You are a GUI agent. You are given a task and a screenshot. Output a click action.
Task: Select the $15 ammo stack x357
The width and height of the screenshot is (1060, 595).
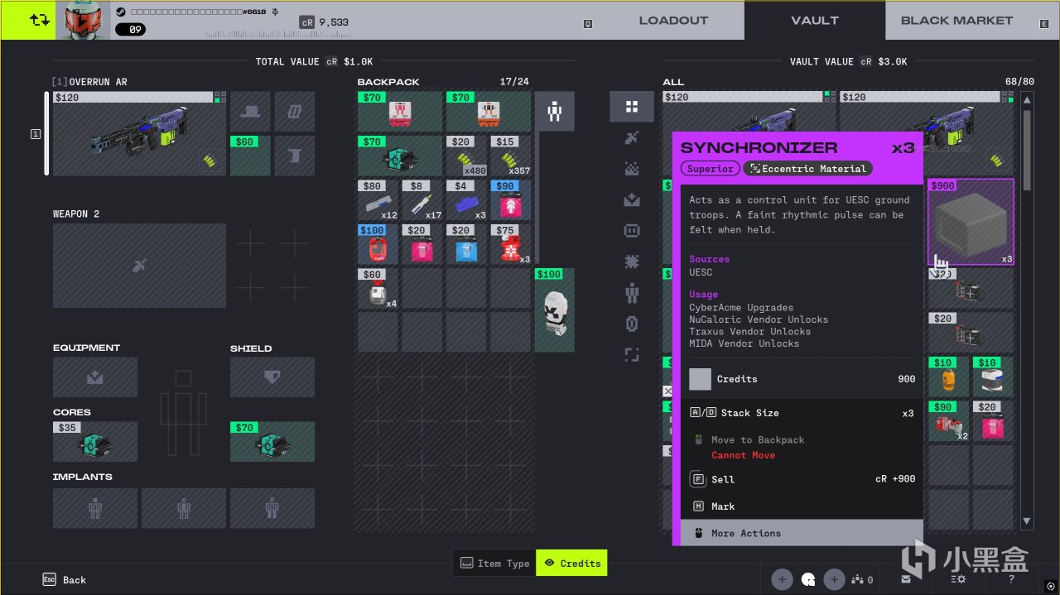tap(511, 156)
